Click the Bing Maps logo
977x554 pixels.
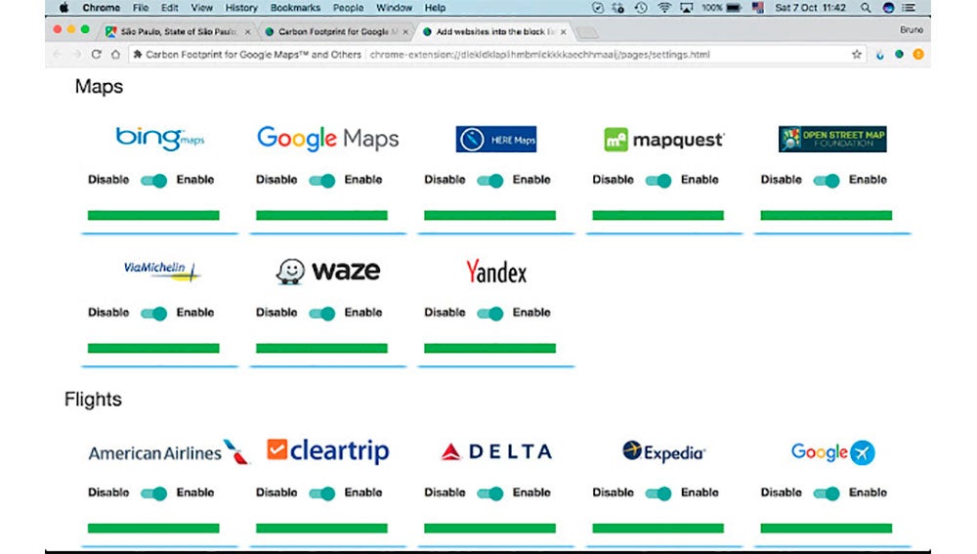[160, 138]
